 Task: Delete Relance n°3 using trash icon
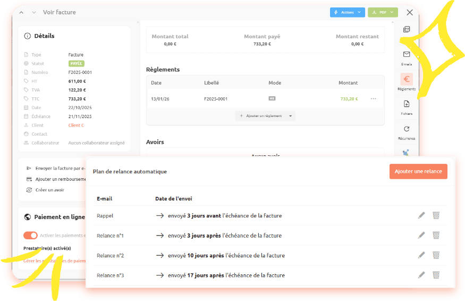(x=436, y=275)
